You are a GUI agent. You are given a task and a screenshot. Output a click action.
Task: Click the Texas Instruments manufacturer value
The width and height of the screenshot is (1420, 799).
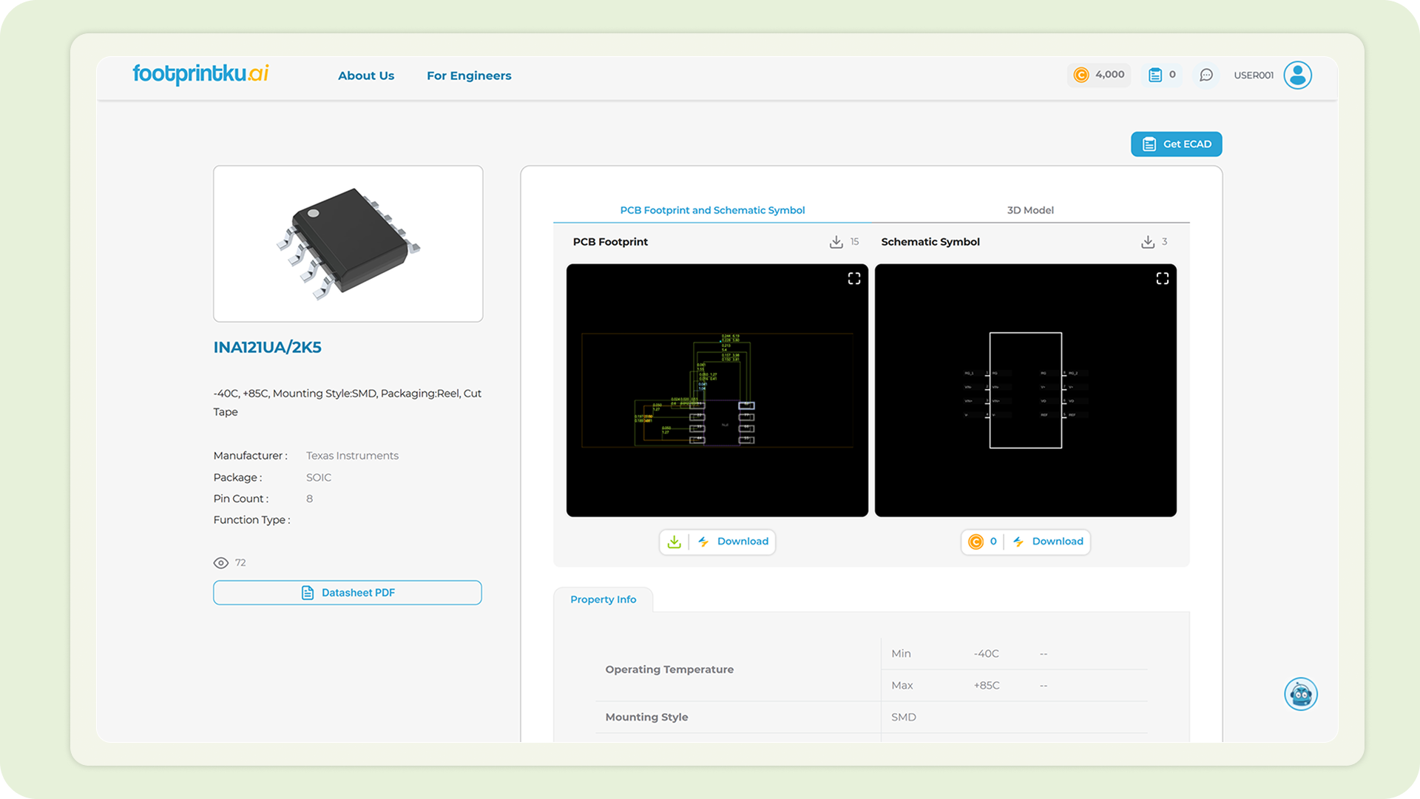click(x=352, y=456)
